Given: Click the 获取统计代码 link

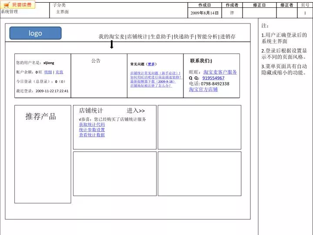Looking at the screenshot, I should (x=92, y=124).
